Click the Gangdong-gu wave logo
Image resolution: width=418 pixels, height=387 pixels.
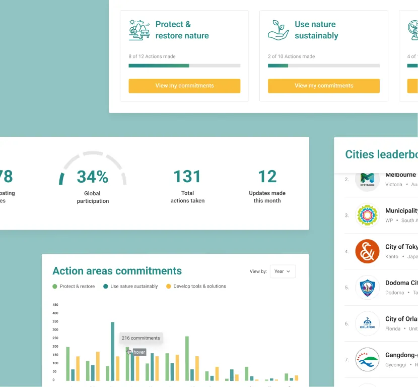pyautogui.click(x=367, y=360)
